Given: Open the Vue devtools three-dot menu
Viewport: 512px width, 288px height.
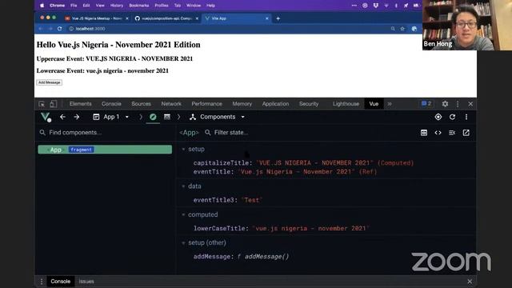Looking at the screenshot, I should [466, 117].
